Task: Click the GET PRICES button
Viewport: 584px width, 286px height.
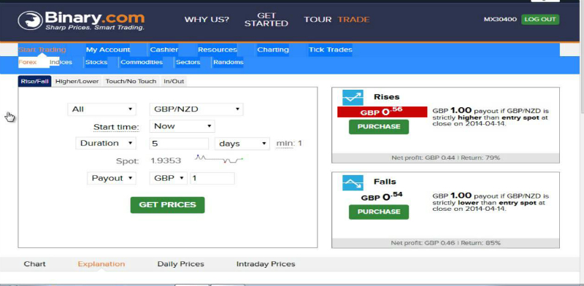Action: tap(167, 205)
